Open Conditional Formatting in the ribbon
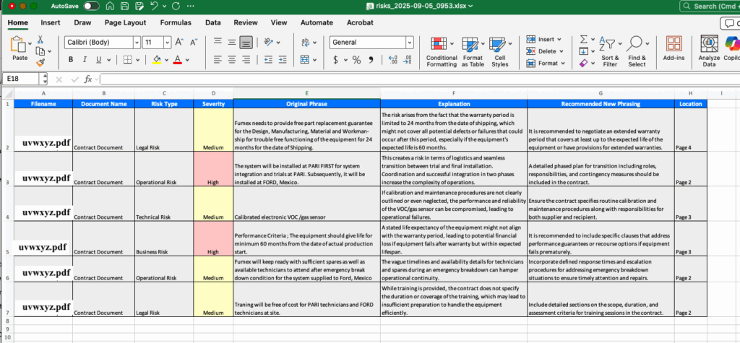The image size is (740, 343). 442,50
